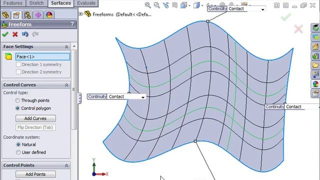Click the expand viewport icon near window controls
The image size is (320, 180).
point(285,5)
